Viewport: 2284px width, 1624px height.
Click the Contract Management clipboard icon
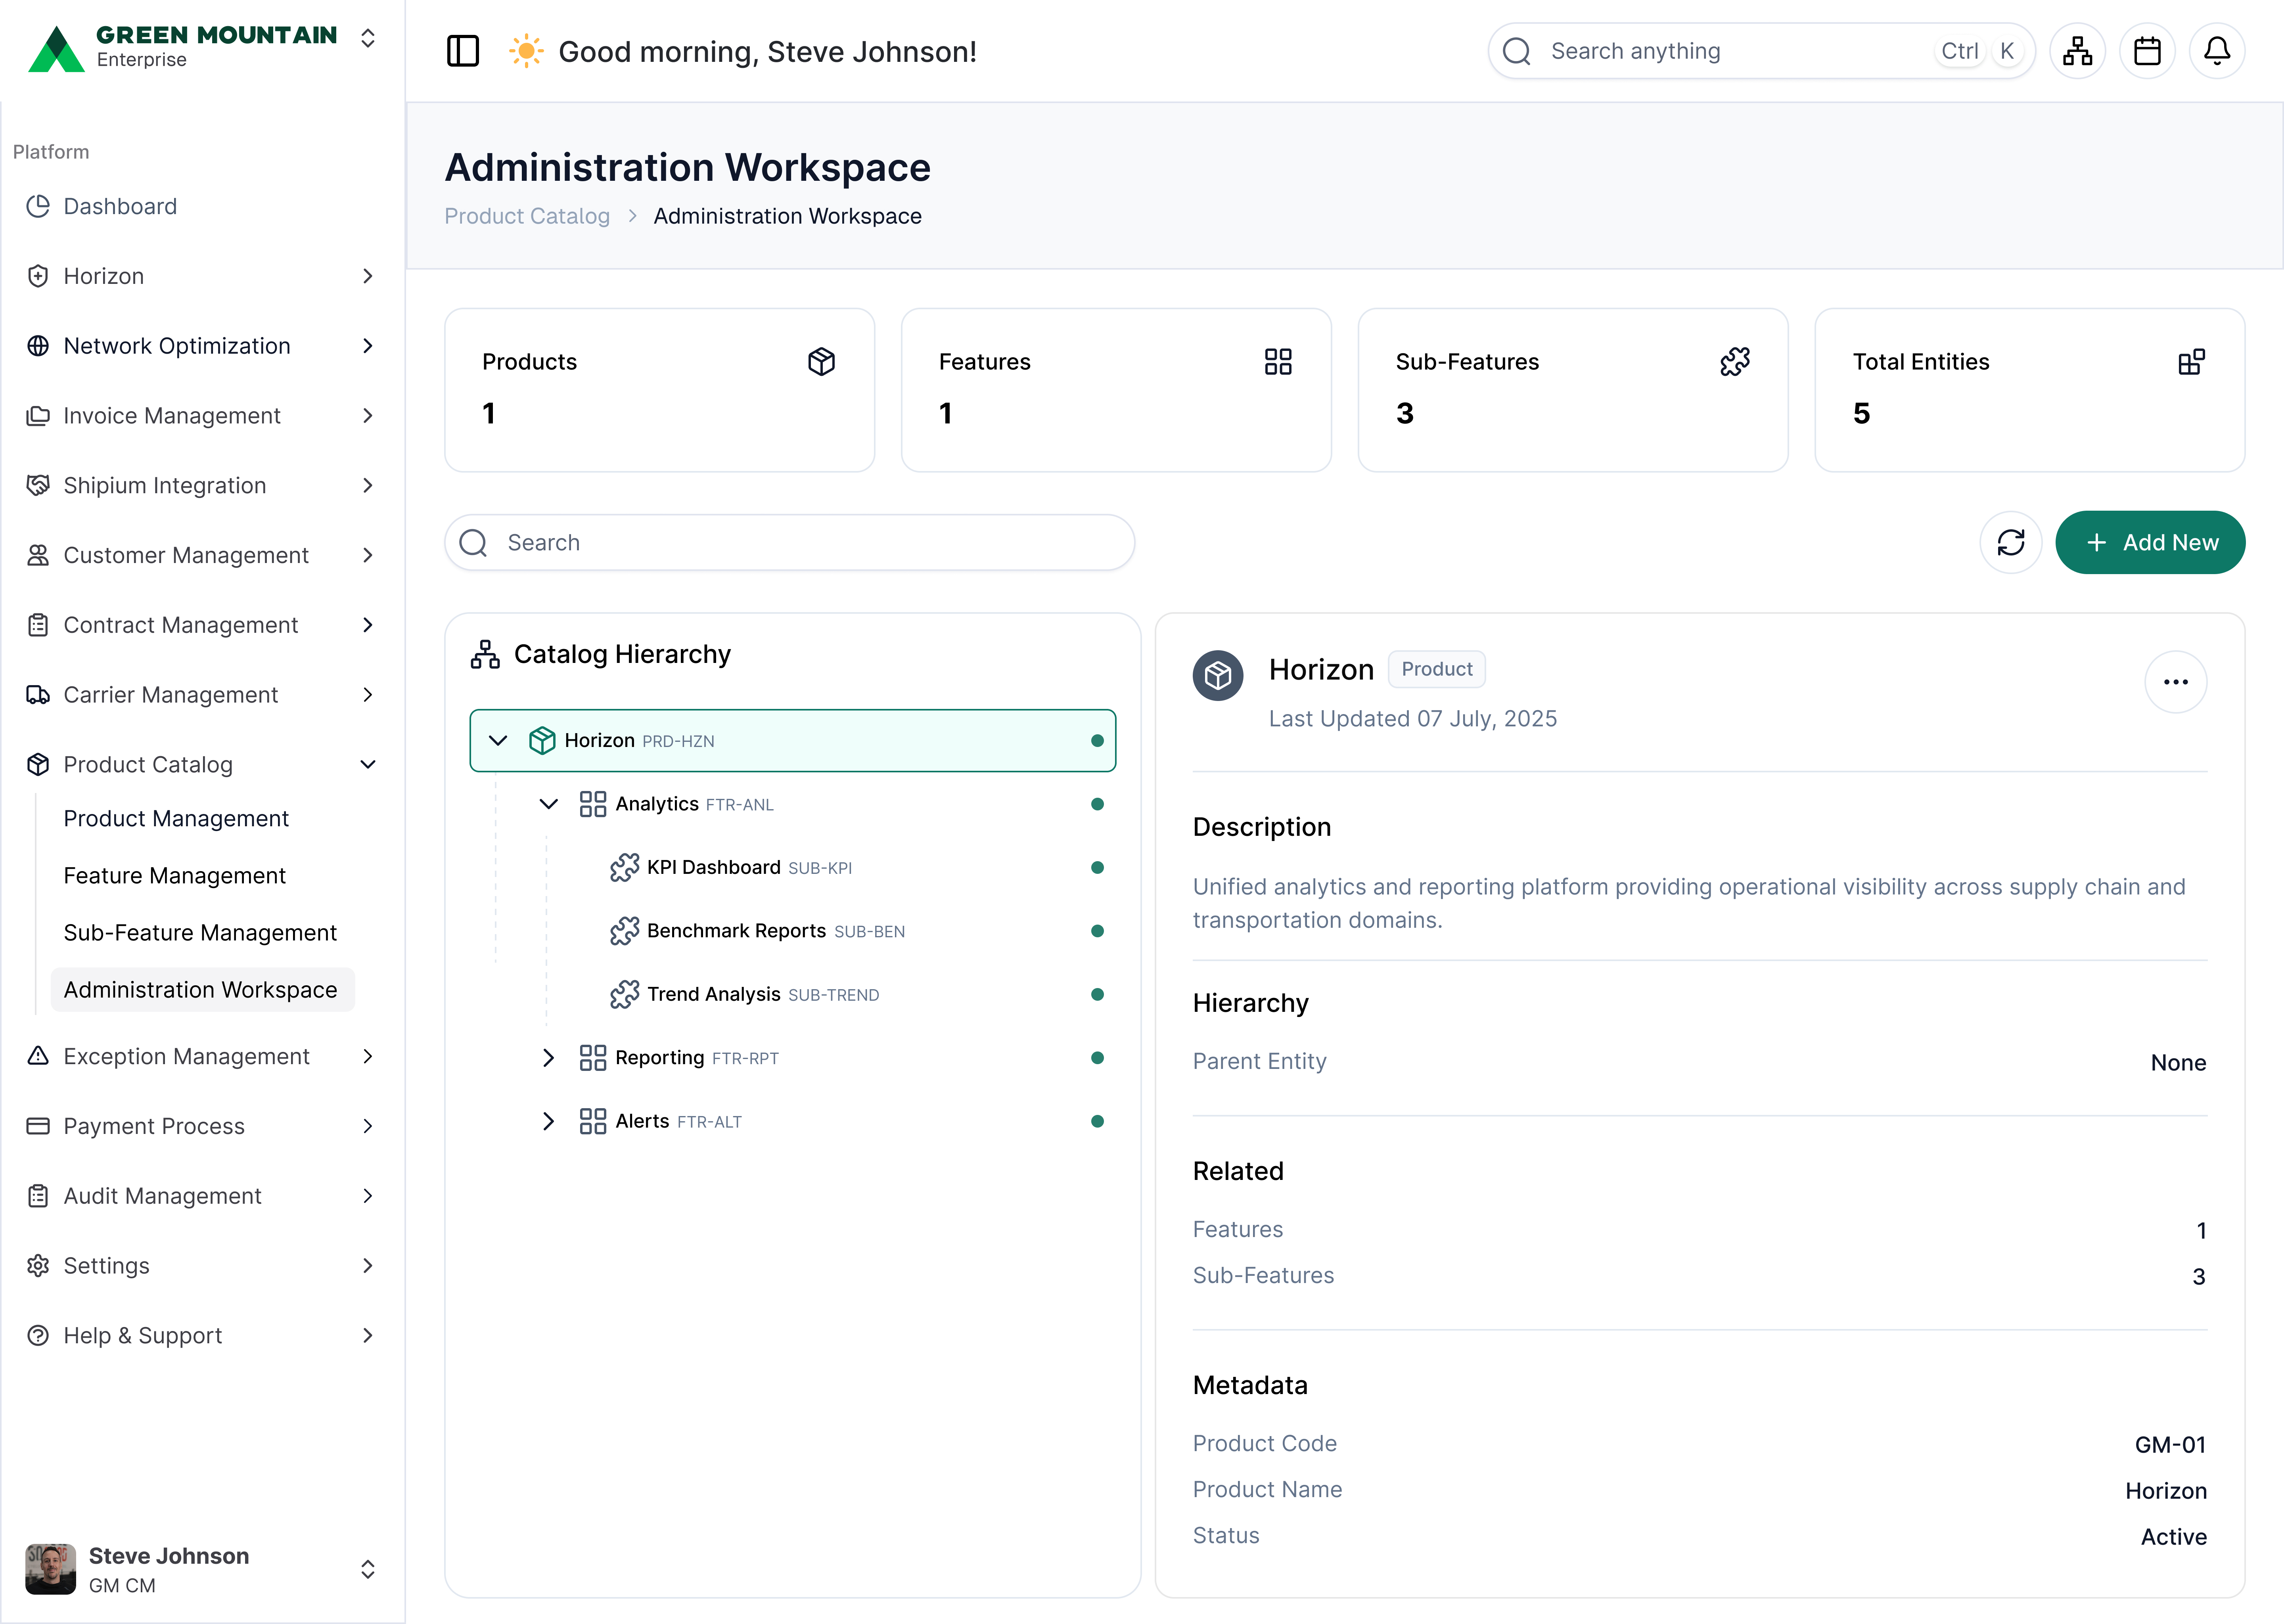point(38,625)
